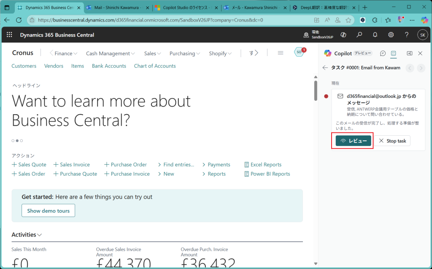Open the Excel Reports action

(x=263, y=164)
